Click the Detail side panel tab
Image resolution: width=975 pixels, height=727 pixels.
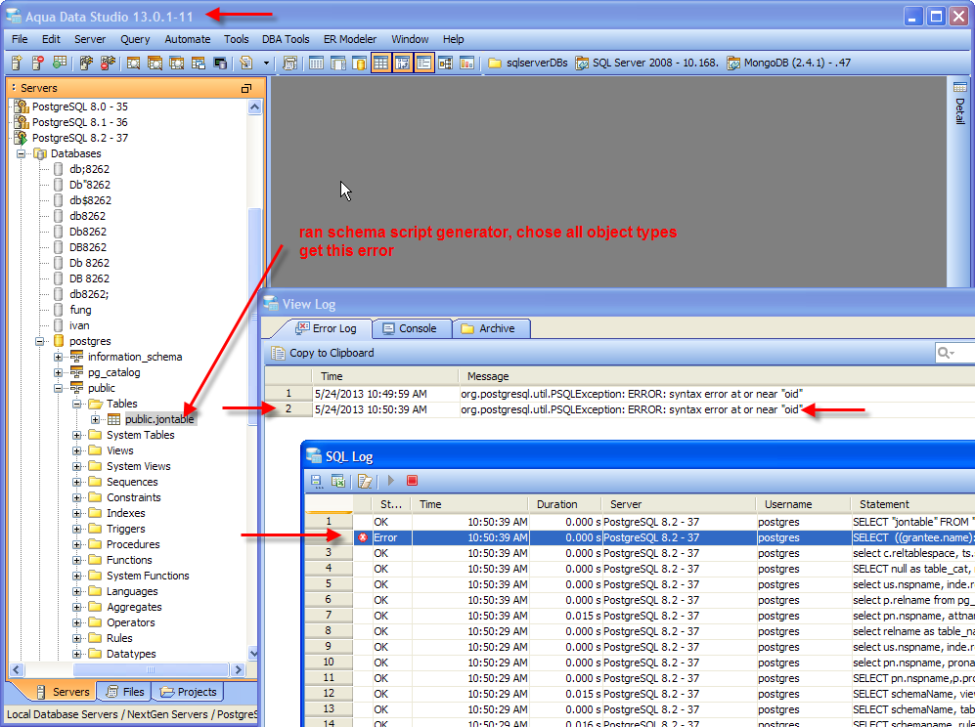pos(960,103)
